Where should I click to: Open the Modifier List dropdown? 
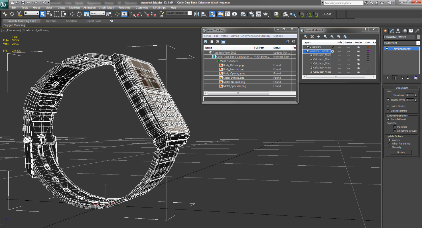coord(418,43)
